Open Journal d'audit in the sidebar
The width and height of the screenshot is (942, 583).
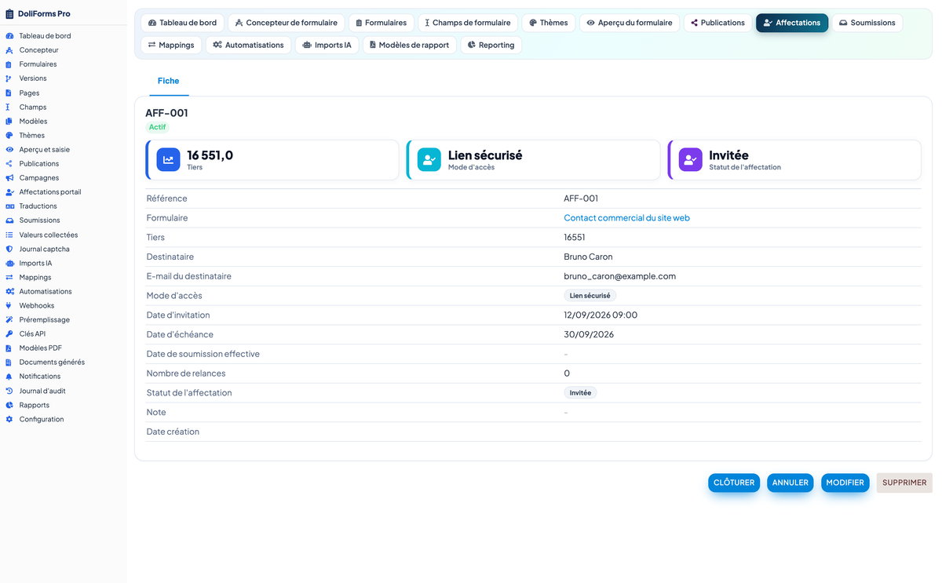pyautogui.click(x=42, y=391)
